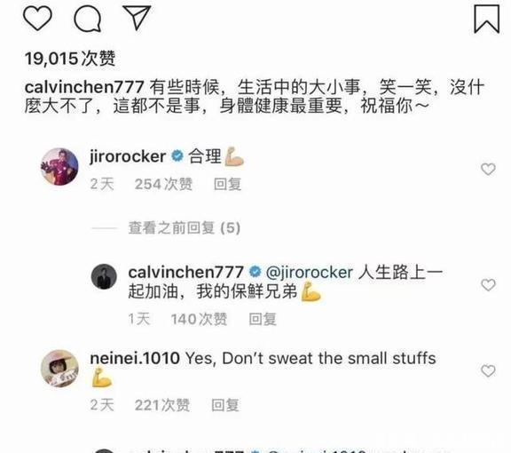This screenshot has height=453, width=511.
Task: Like the post with the heart icon
Action: [37, 19]
